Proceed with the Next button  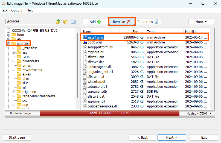(x=172, y=137)
